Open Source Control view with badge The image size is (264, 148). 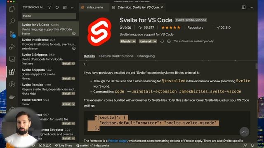coord(12,34)
